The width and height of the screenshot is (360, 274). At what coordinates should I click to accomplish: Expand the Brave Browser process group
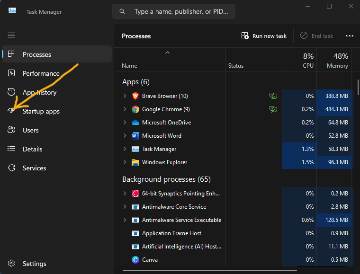pos(125,96)
